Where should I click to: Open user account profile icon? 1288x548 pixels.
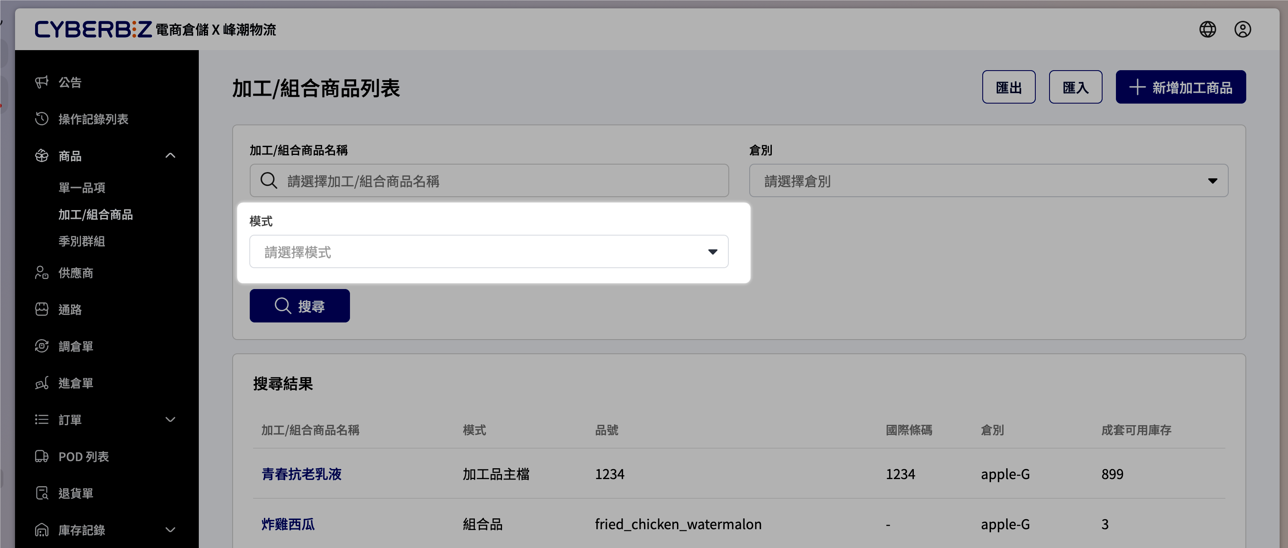point(1242,30)
